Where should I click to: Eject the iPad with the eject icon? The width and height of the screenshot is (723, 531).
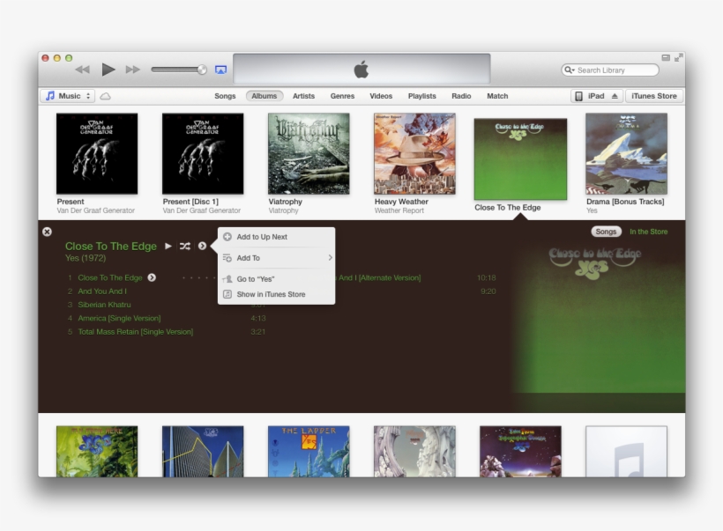[615, 96]
